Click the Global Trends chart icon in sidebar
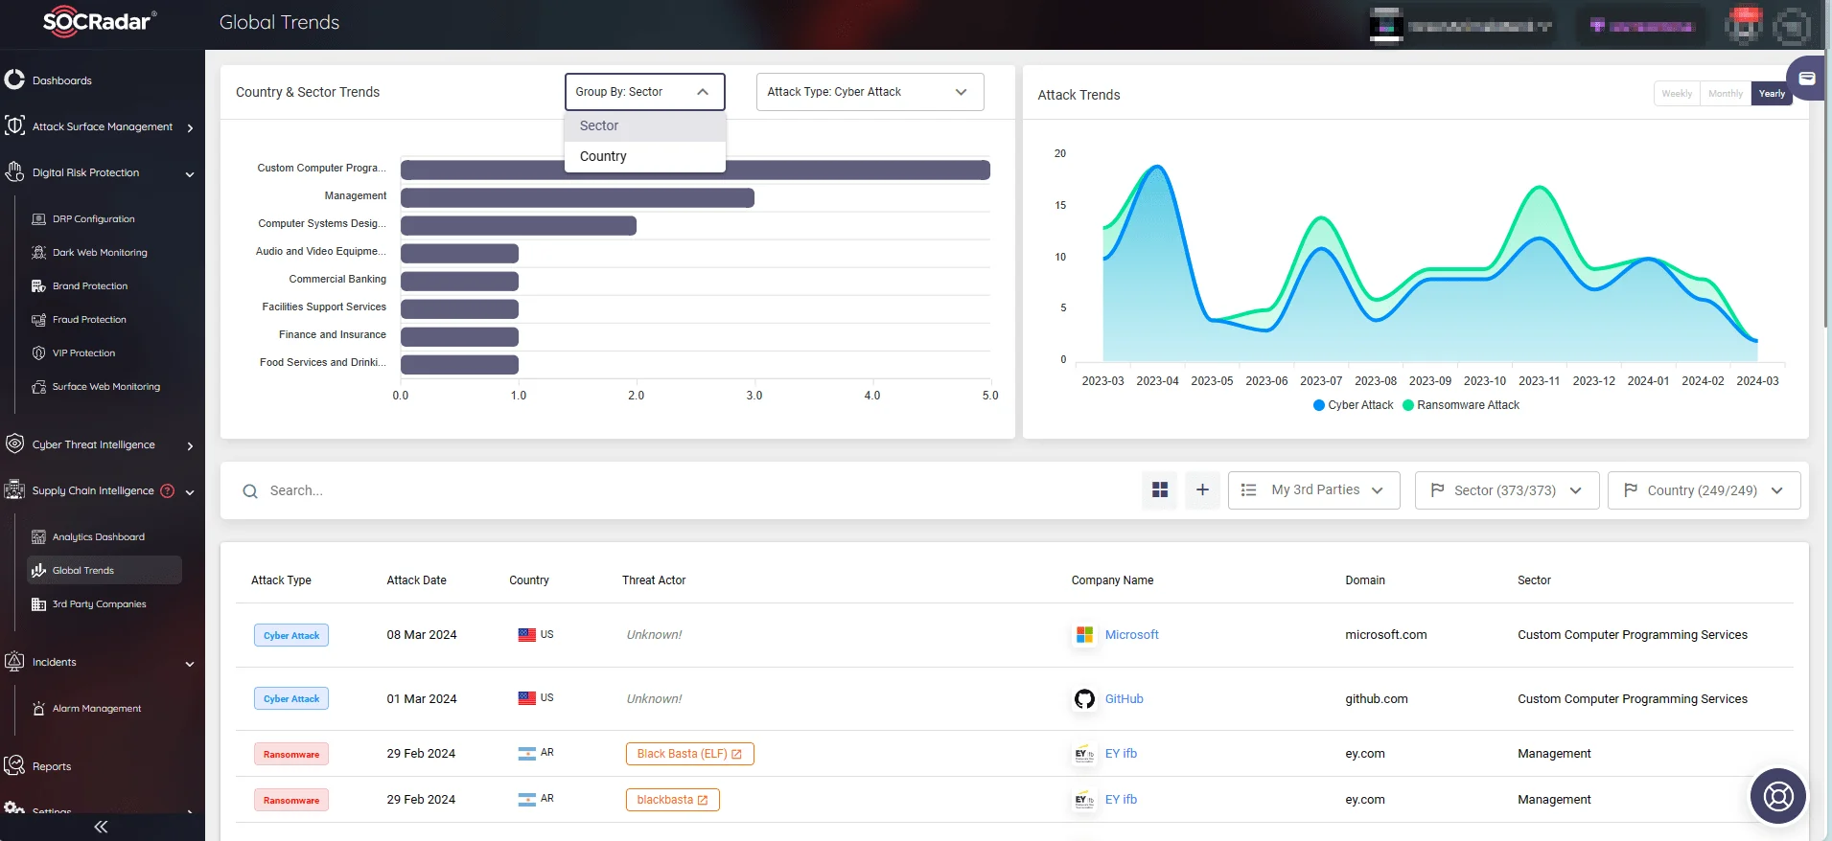Image resolution: width=1832 pixels, height=841 pixels. click(x=38, y=571)
